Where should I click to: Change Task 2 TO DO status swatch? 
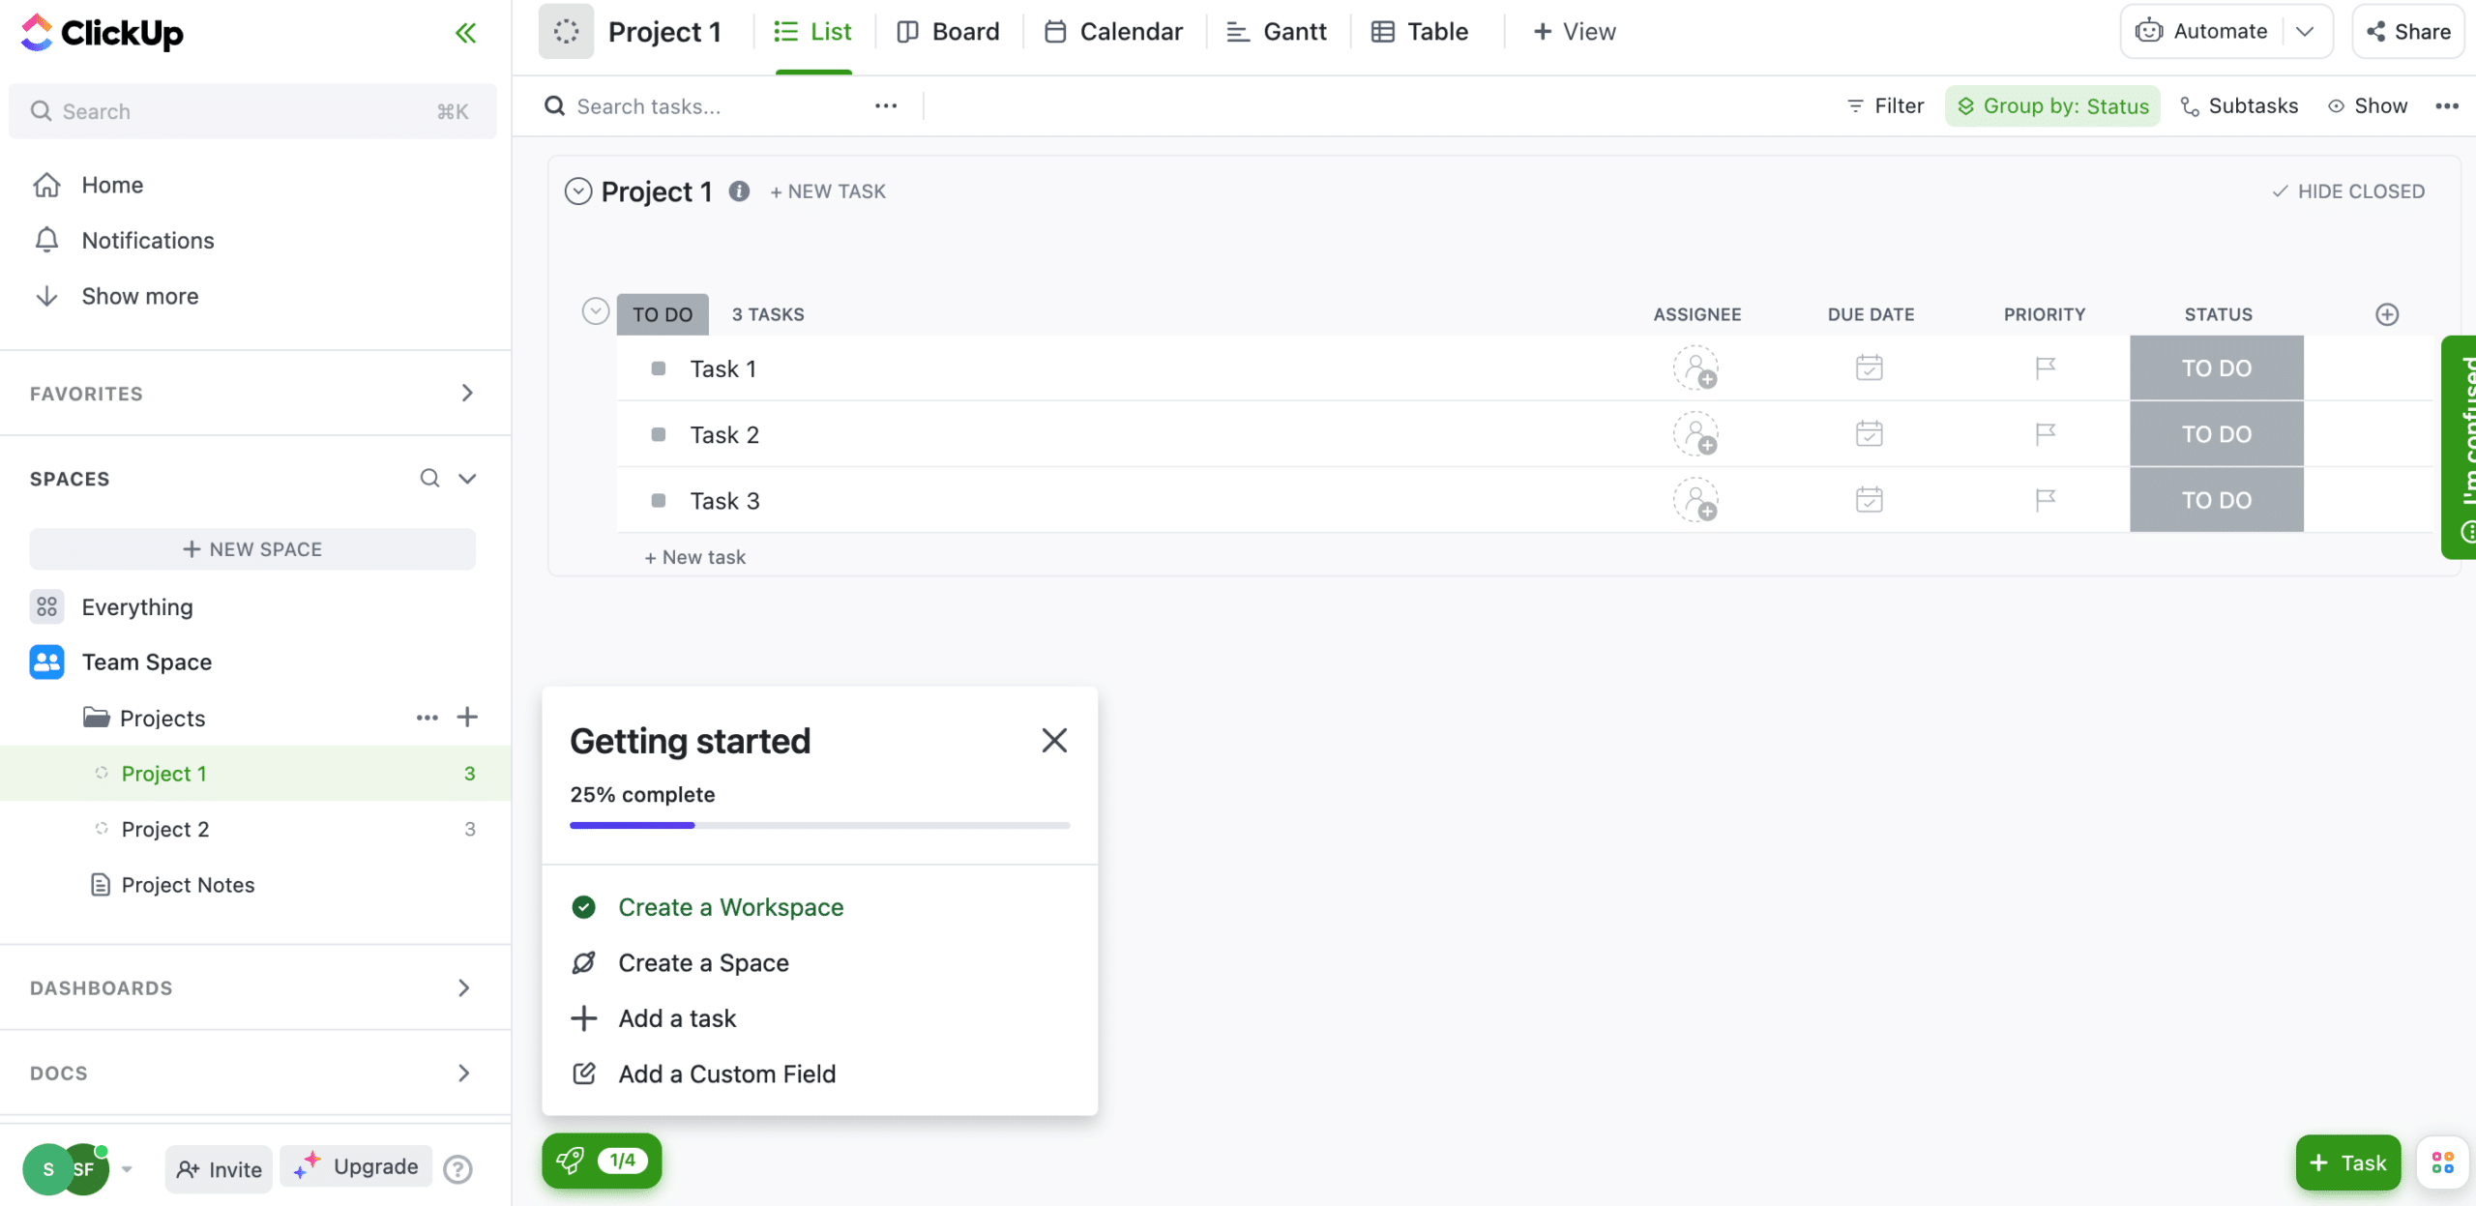[x=2216, y=434]
